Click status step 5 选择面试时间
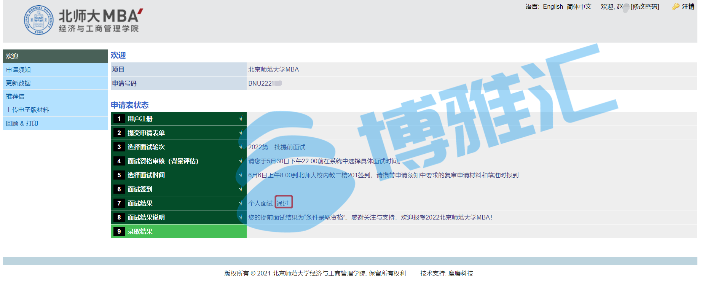This screenshot has width=705, height=296. (179, 175)
